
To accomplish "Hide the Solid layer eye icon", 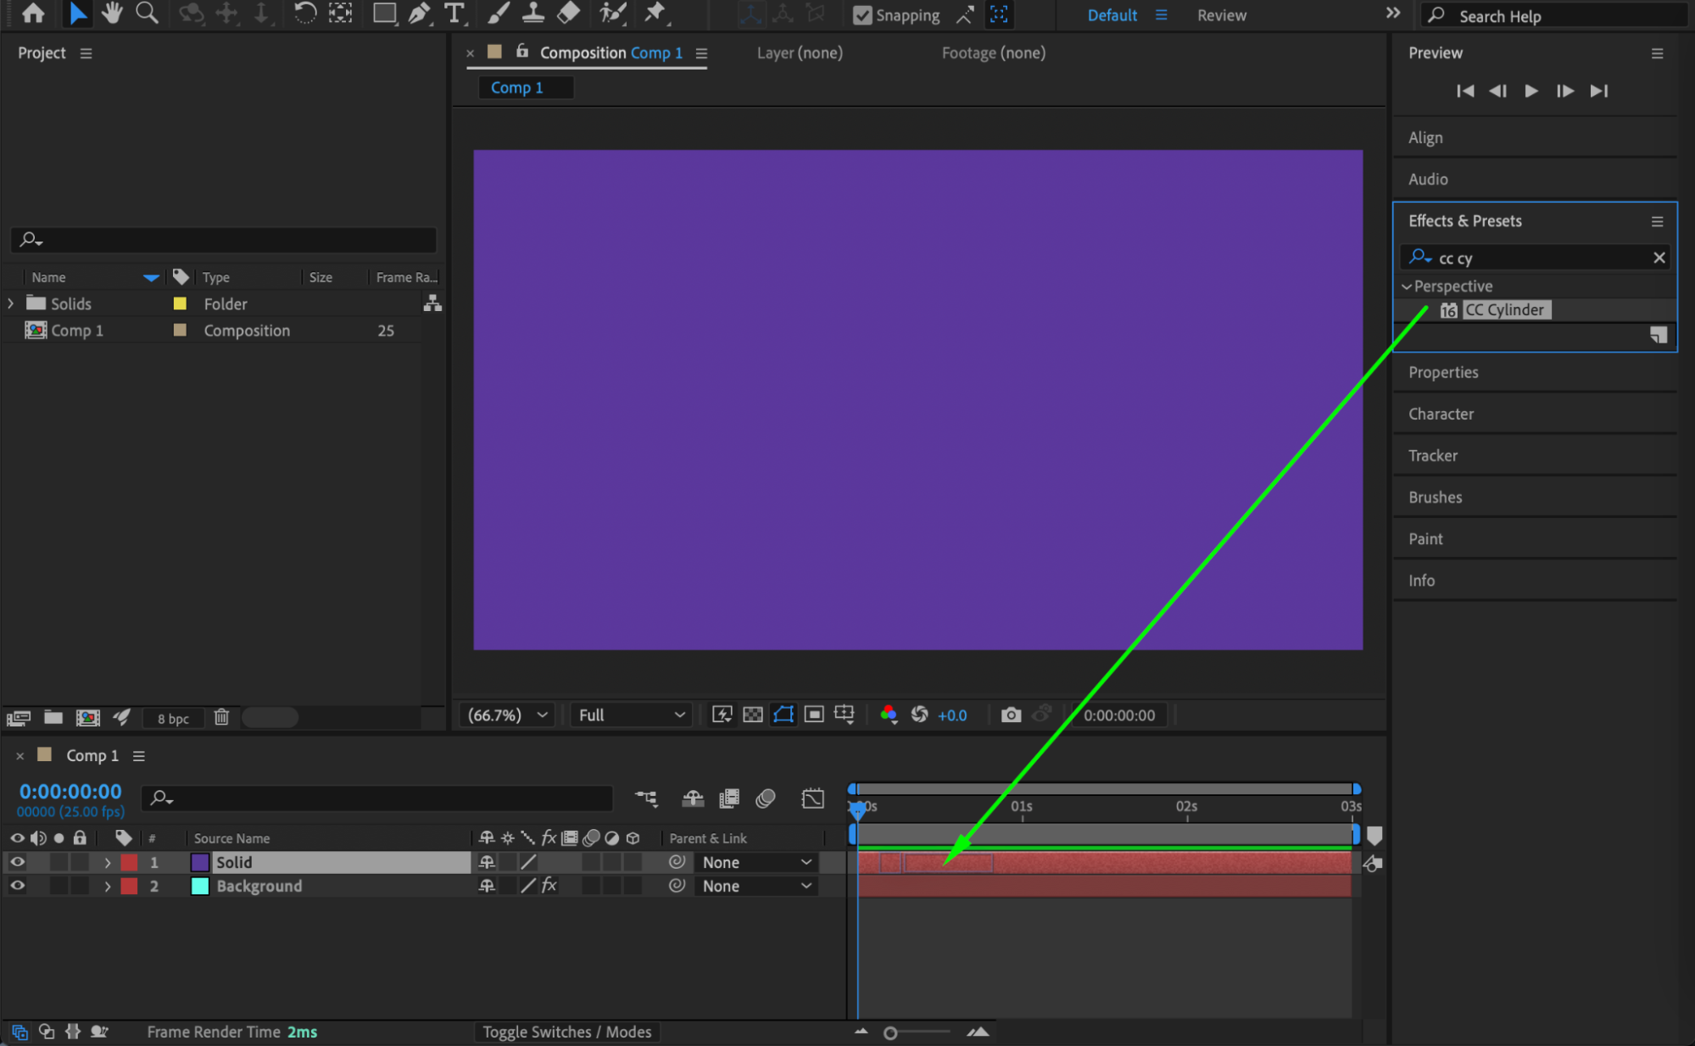I will coord(17,862).
